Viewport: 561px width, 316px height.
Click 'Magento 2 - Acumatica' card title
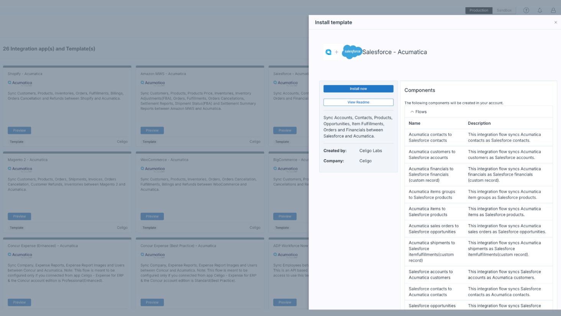pyautogui.click(x=28, y=160)
